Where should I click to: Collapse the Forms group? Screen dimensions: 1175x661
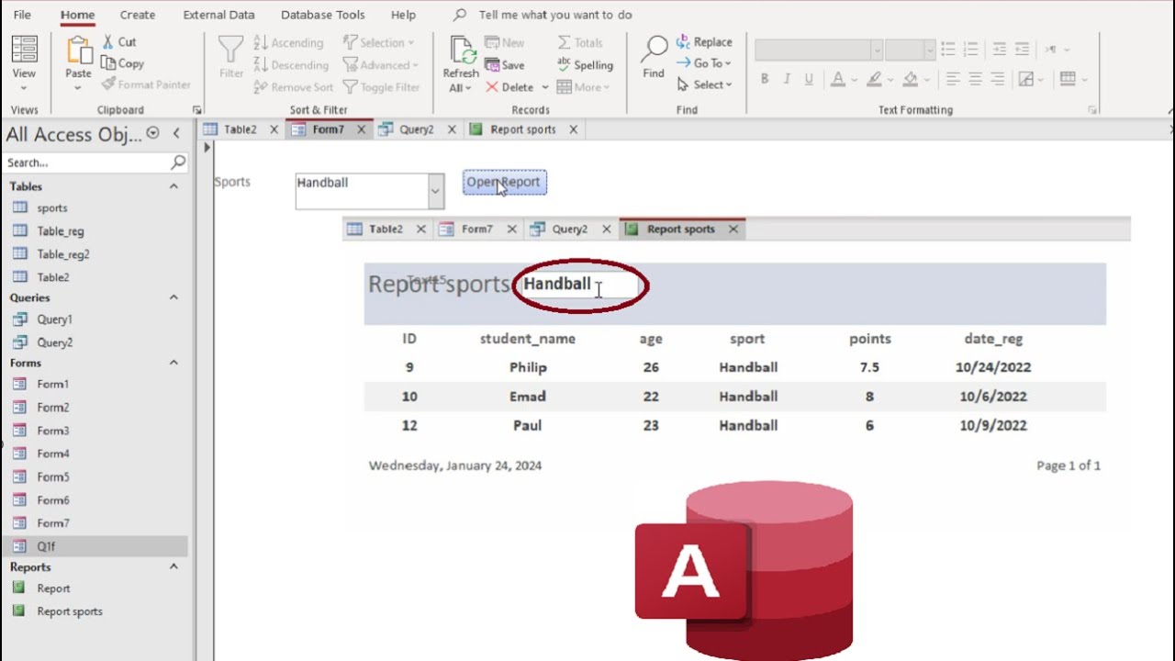173,363
